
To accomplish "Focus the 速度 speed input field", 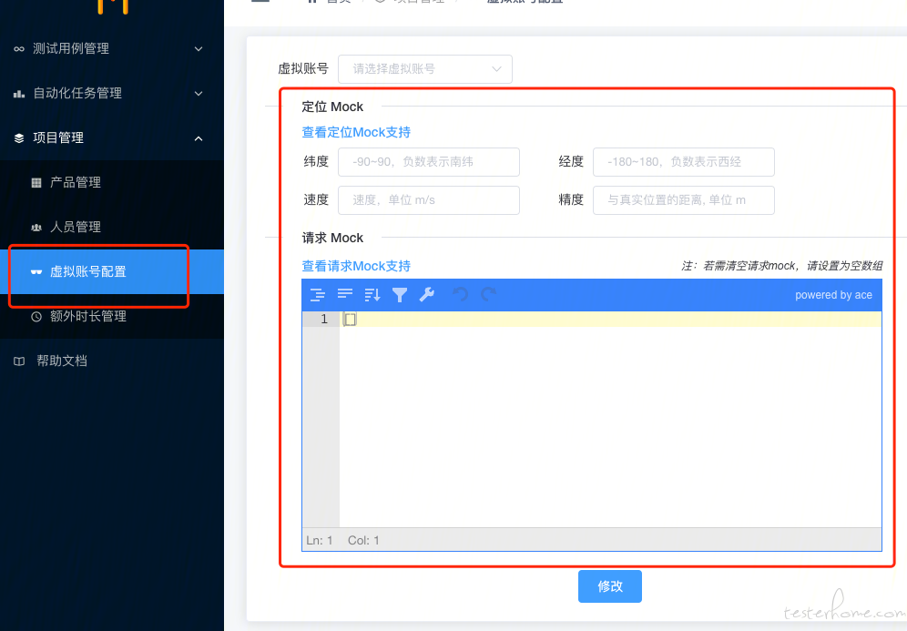I will point(429,200).
